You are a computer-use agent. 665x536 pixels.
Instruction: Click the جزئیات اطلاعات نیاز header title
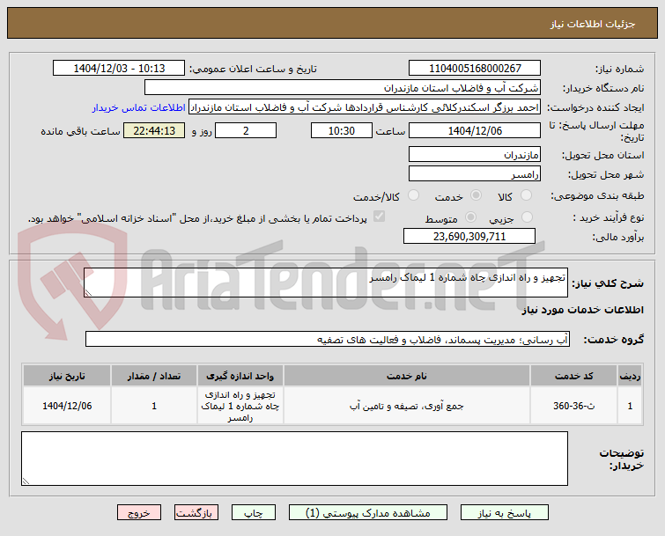(593, 24)
